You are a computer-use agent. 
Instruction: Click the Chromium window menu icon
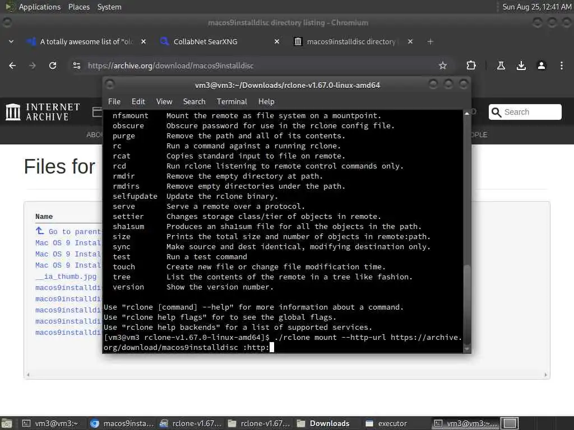[7, 22]
